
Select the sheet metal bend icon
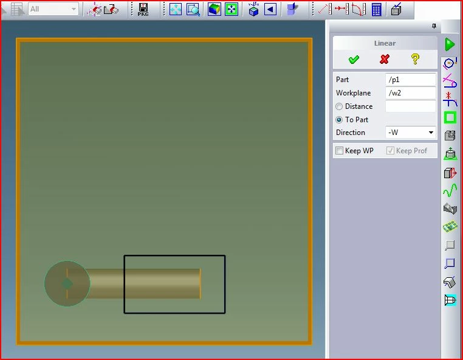coord(450,282)
